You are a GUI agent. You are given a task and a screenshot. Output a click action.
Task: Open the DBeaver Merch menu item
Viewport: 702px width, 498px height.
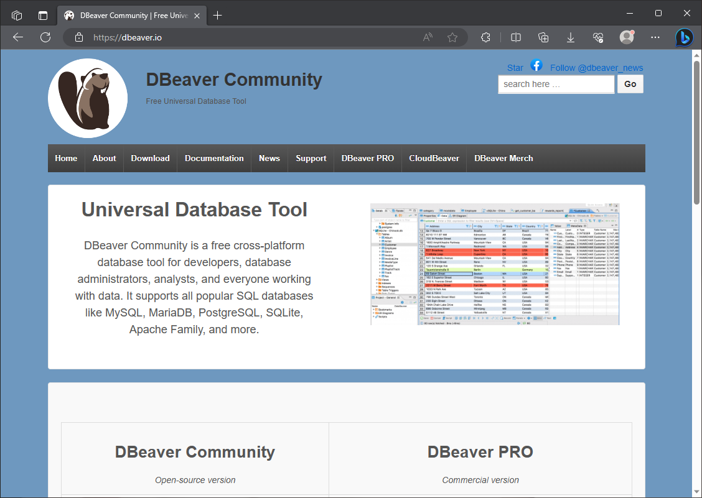(503, 159)
